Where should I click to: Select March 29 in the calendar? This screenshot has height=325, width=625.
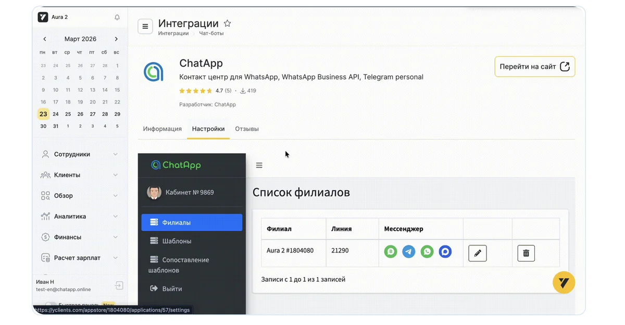117,114
